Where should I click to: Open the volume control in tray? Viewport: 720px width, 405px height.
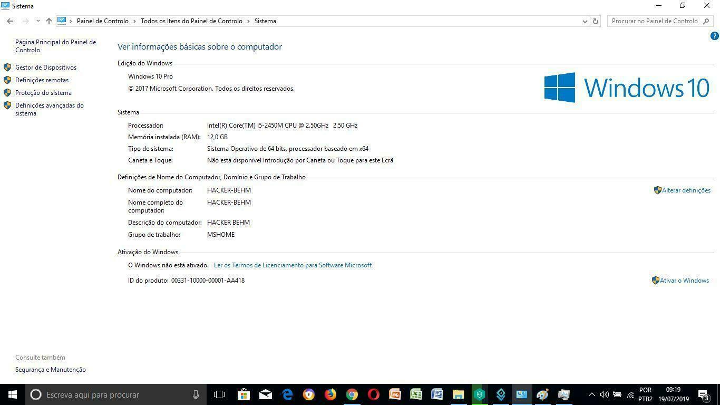(x=604, y=394)
